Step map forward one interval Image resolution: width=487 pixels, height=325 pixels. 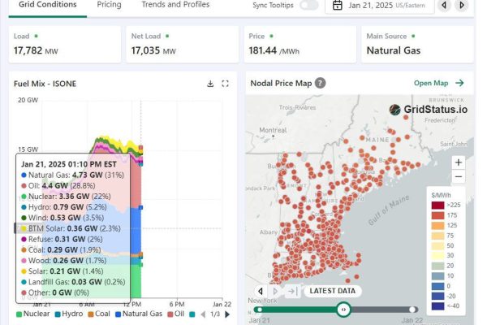pyautogui.click(x=276, y=291)
